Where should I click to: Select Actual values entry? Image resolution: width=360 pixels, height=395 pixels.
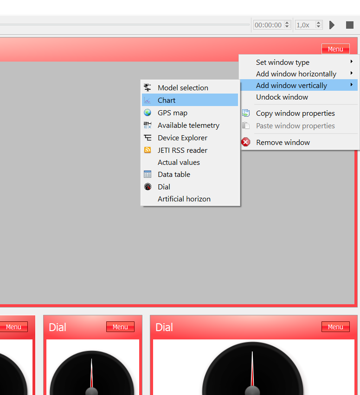click(x=190, y=162)
